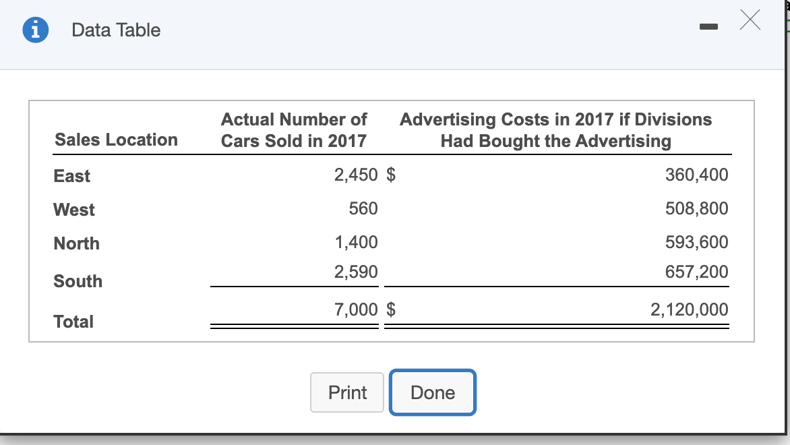The image size is (790, 445).
Task: Select the South row label
Action: click(78, 281)
